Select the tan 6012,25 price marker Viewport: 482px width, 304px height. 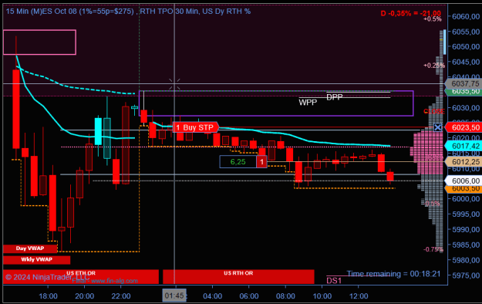point(463,162)
